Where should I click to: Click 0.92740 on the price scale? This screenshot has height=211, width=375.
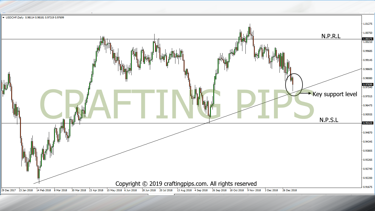(x=368, y=169)
